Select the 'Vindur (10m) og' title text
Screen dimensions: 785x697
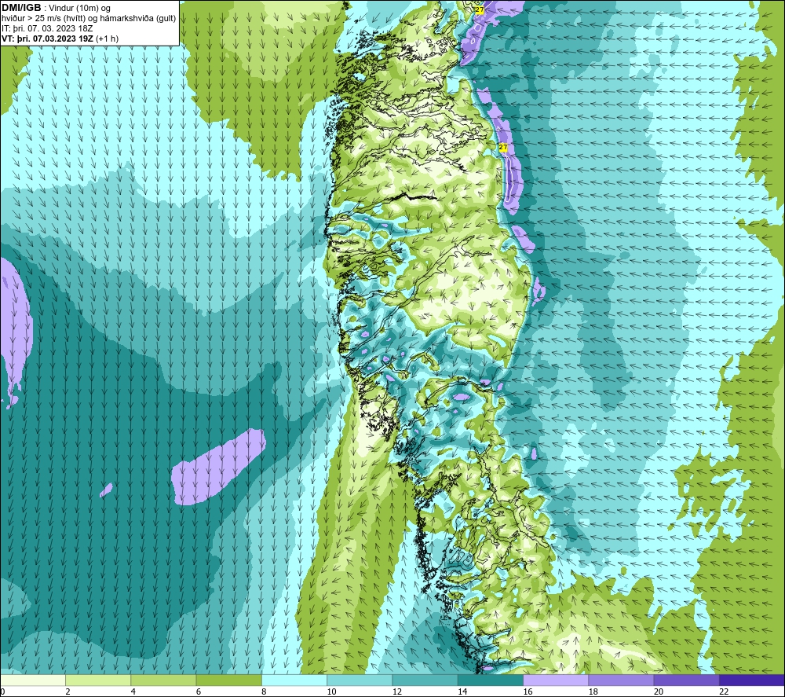click(x=80, y=9)
